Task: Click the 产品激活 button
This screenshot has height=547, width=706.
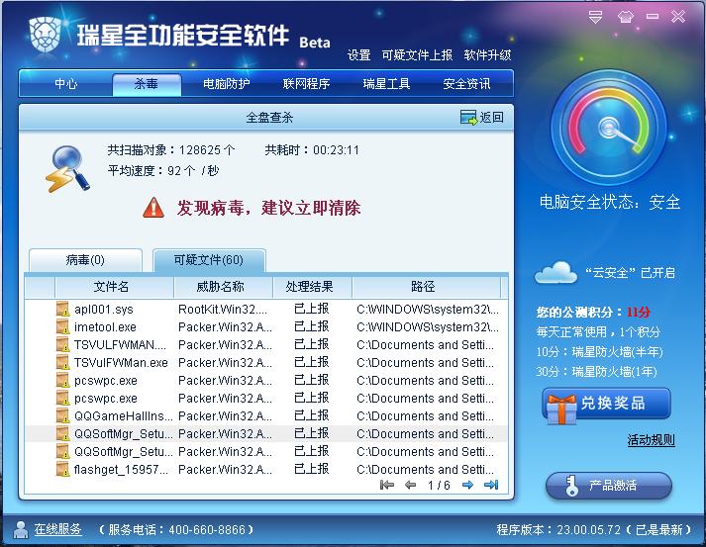Action: [x=609, y=486]
